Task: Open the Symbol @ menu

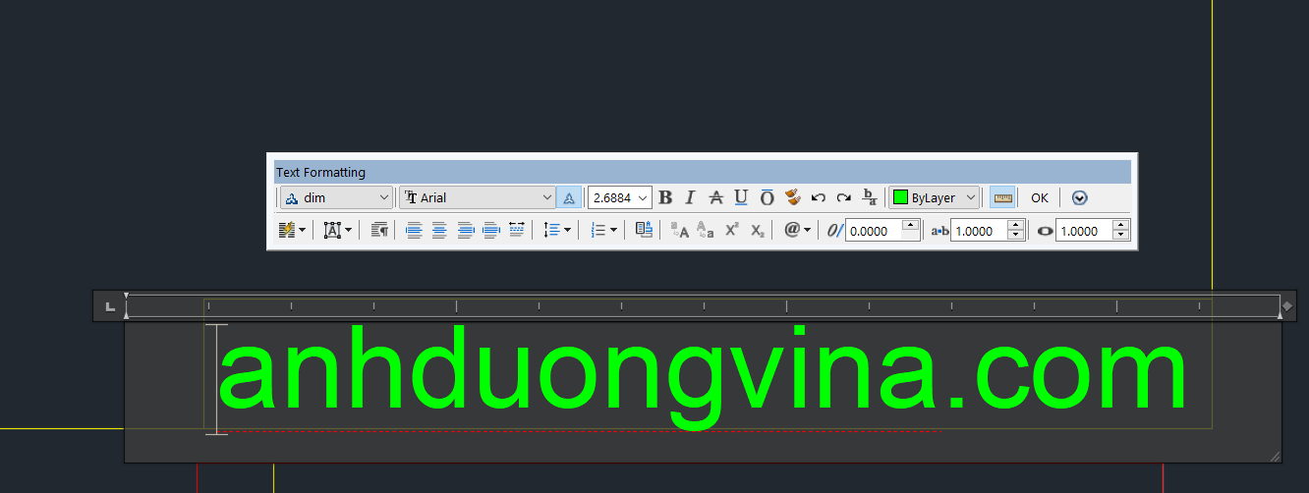Action: coord(797,230)
